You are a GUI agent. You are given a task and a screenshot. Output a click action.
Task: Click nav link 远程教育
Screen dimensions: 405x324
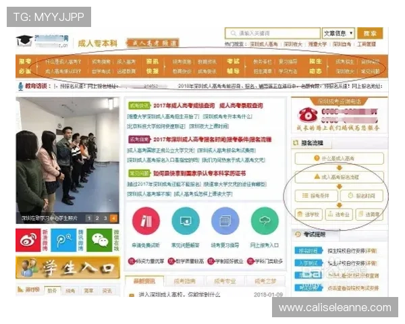click(126, 71)
